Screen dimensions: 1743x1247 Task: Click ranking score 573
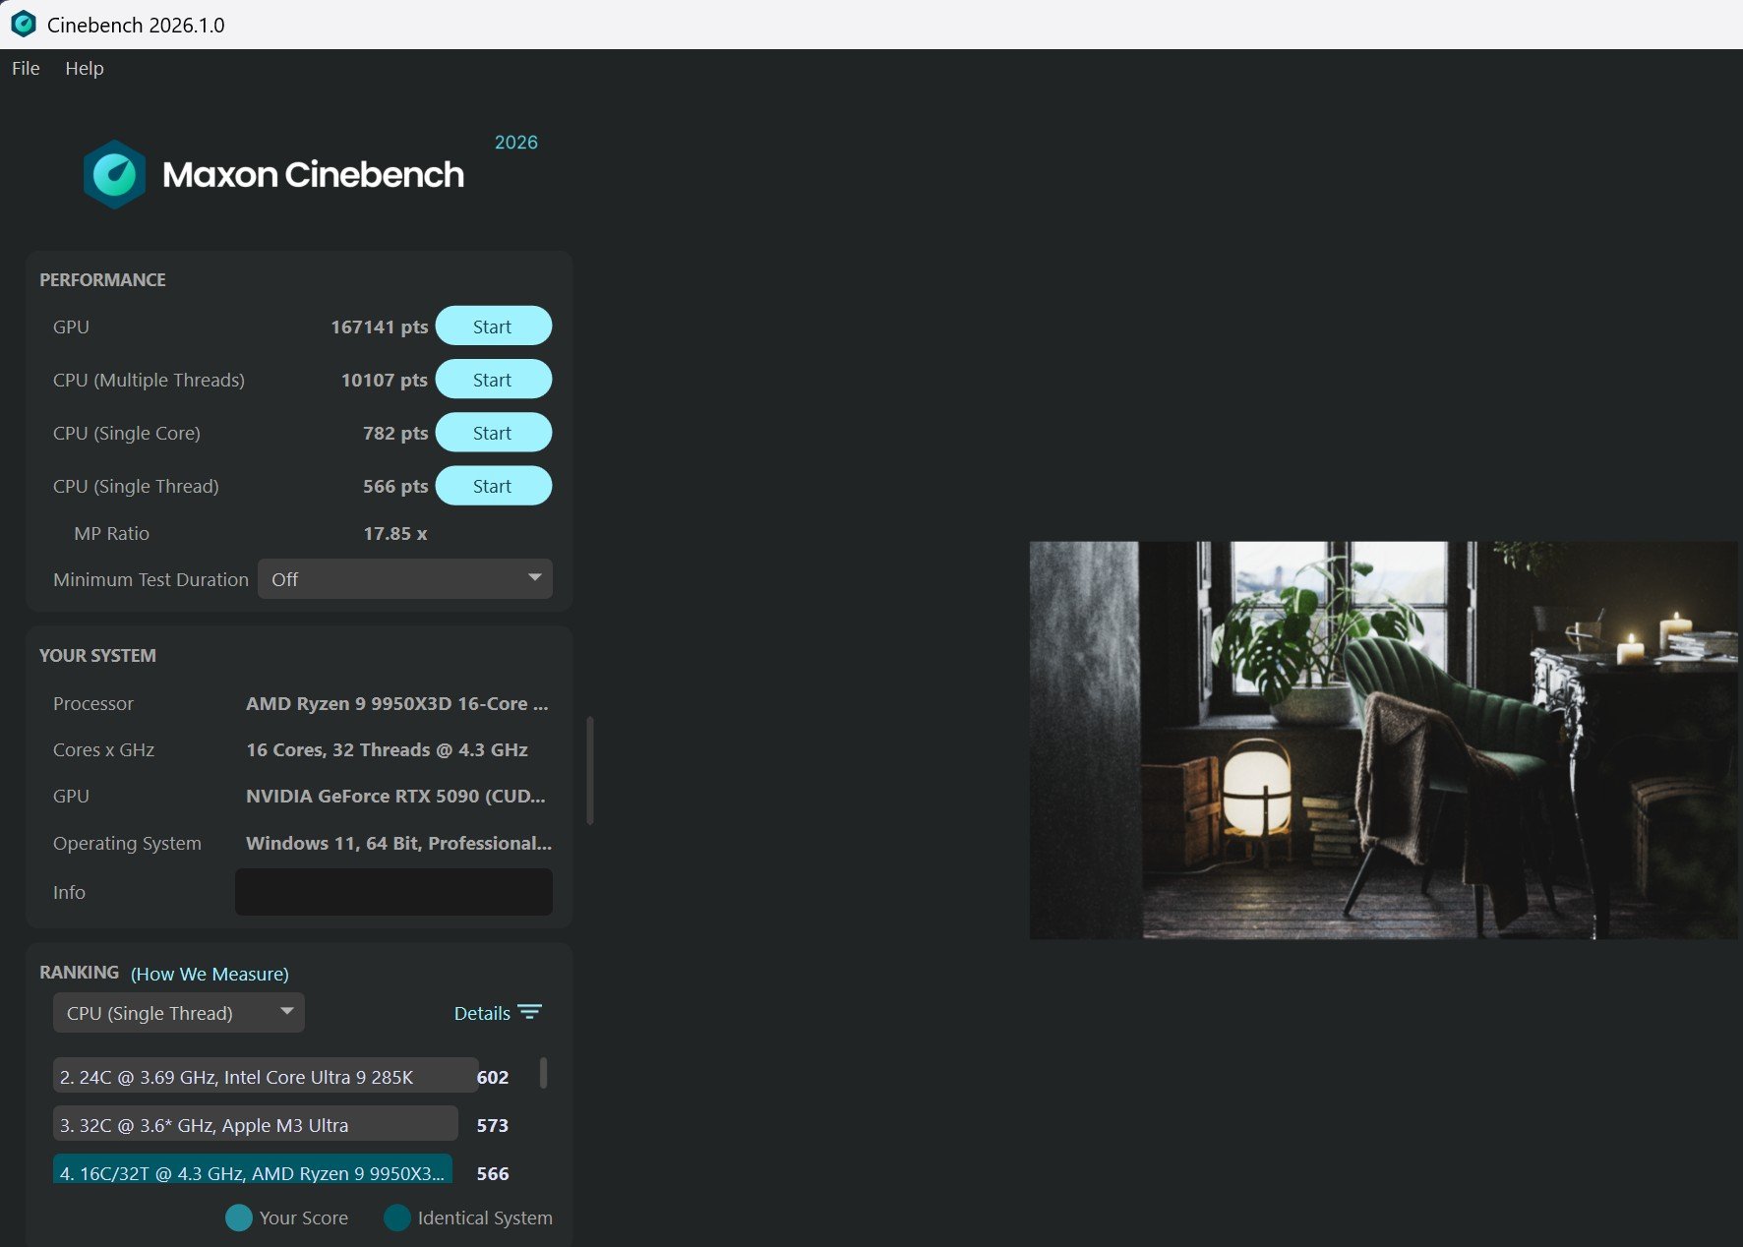point(493,1125)
